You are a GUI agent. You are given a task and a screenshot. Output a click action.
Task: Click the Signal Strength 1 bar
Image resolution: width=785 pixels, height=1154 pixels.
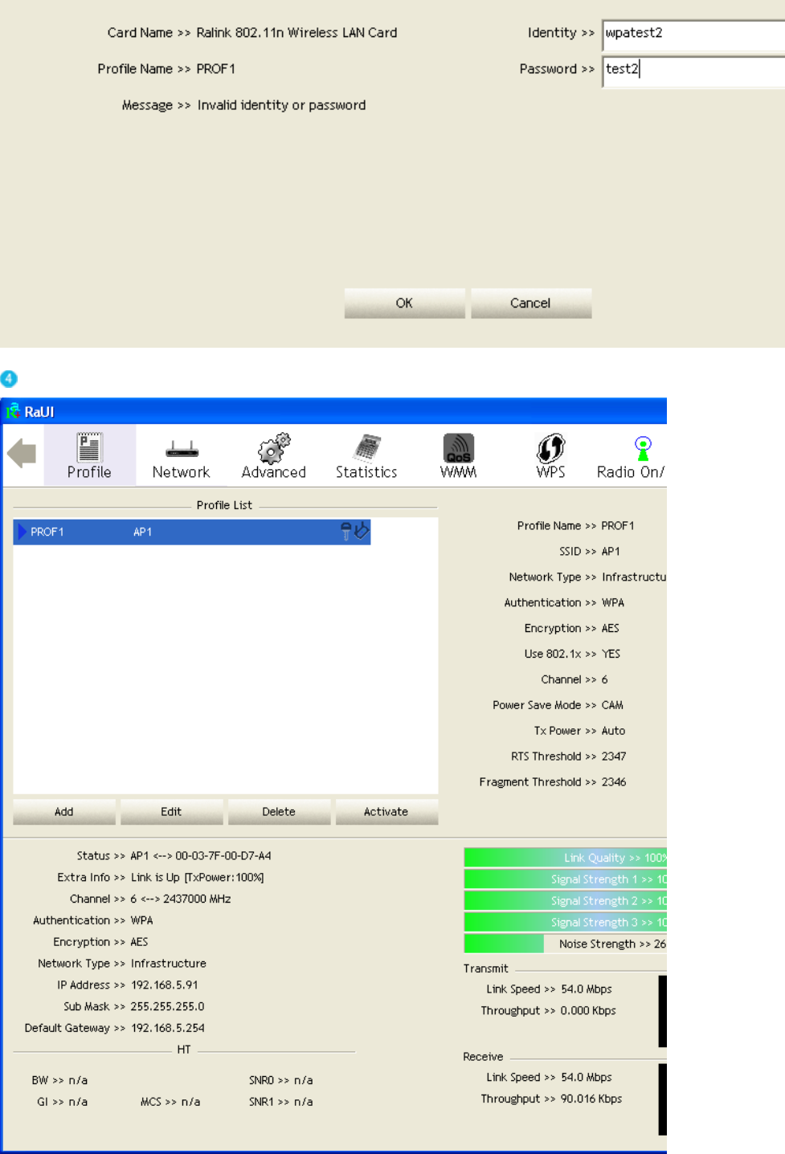click(x=566, y=879)
